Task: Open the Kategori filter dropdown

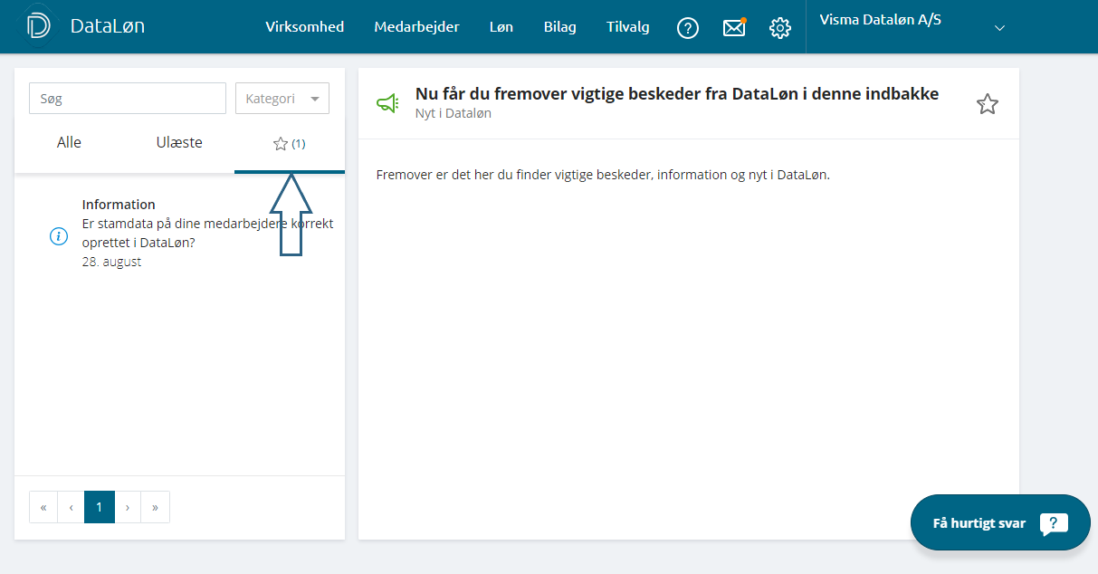Action: pyautogui.click(x=282, y=99)
